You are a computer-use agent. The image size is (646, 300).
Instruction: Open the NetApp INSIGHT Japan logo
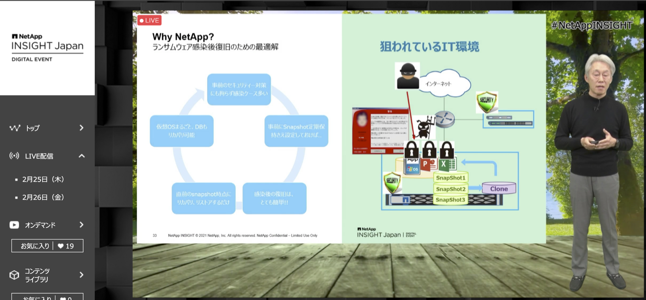(x=47, y=48)
